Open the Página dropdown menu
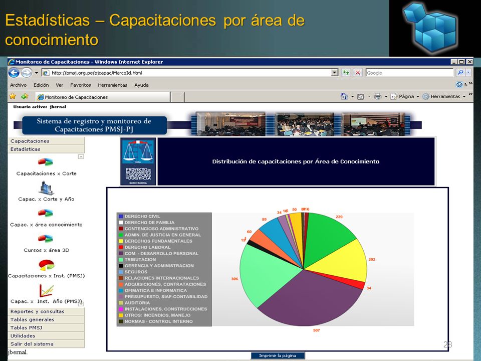Screen dimensions: 481x361 pyautogui.click(x=405, y=96)
